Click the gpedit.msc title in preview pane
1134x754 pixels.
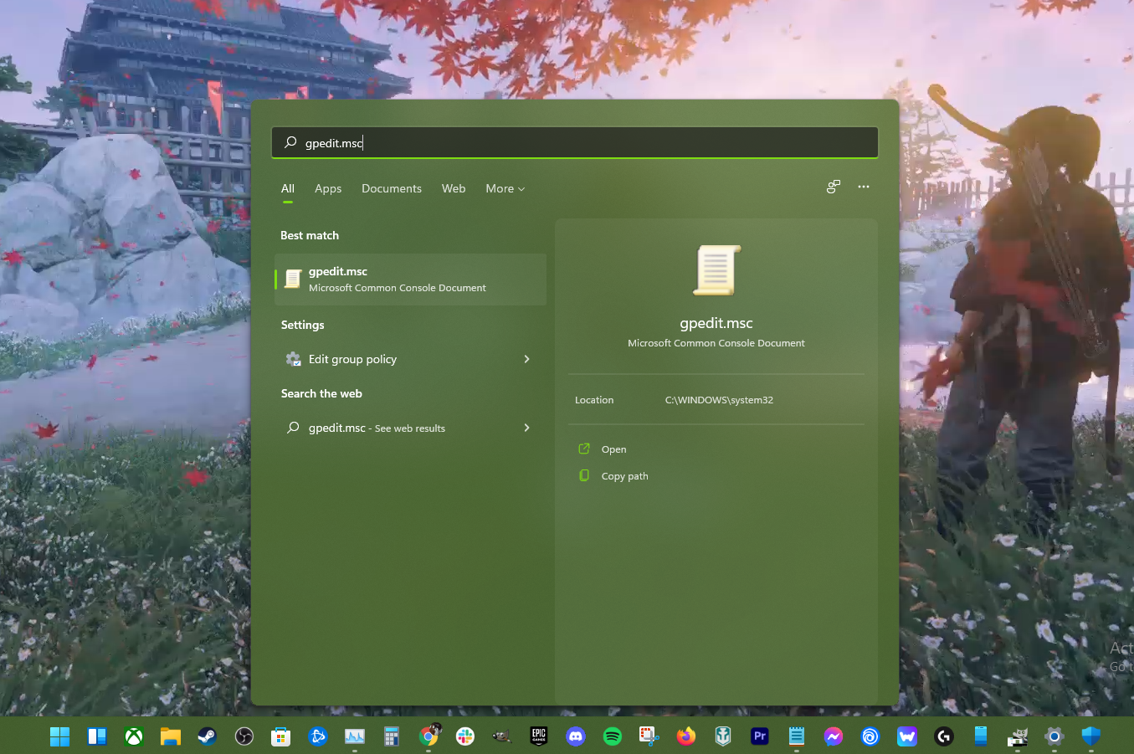pyautogui.click(x=716, y=323)
